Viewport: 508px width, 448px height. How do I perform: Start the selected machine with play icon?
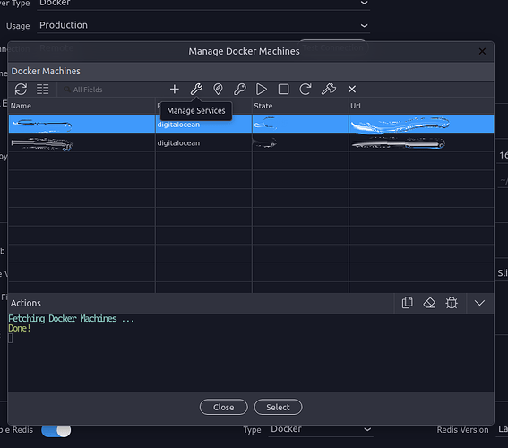tap(262, 89)
